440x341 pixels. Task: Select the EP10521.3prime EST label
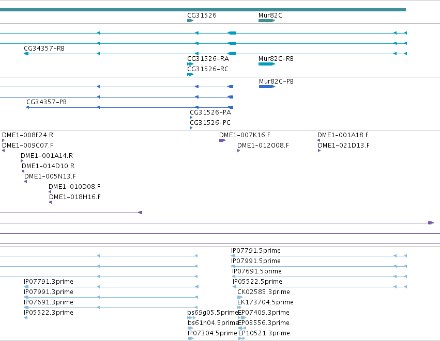pos(264,333)
